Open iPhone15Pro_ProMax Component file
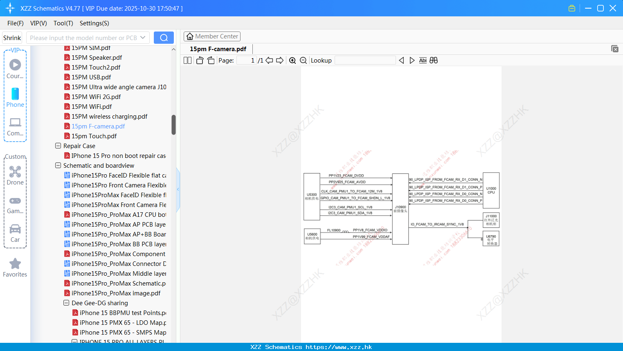 pos(115,254)
